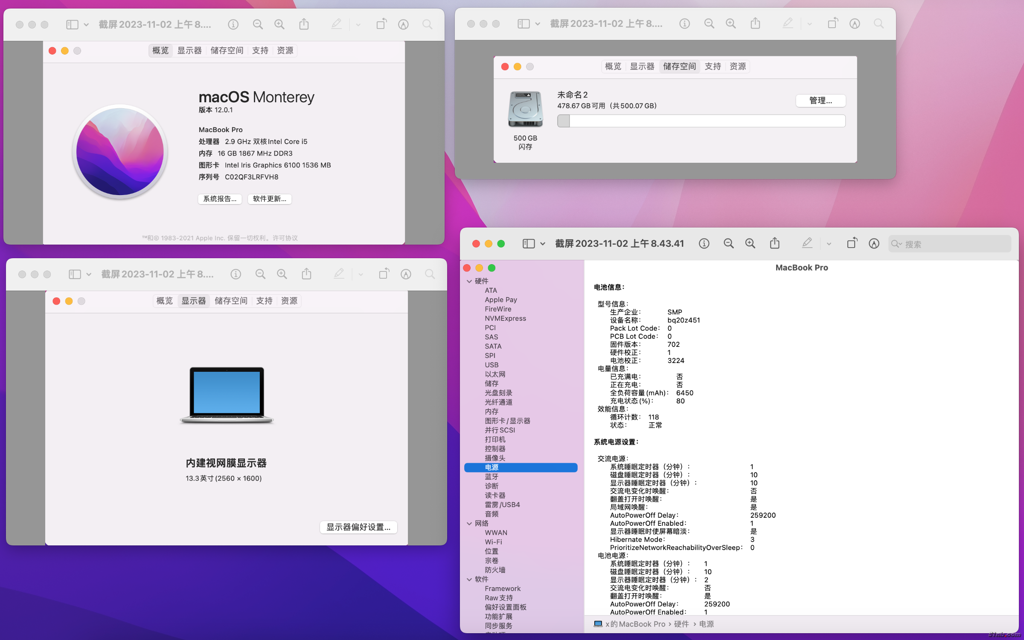Toggle sidebar in 8.43.41 Preview window

[x=529, y=243]
